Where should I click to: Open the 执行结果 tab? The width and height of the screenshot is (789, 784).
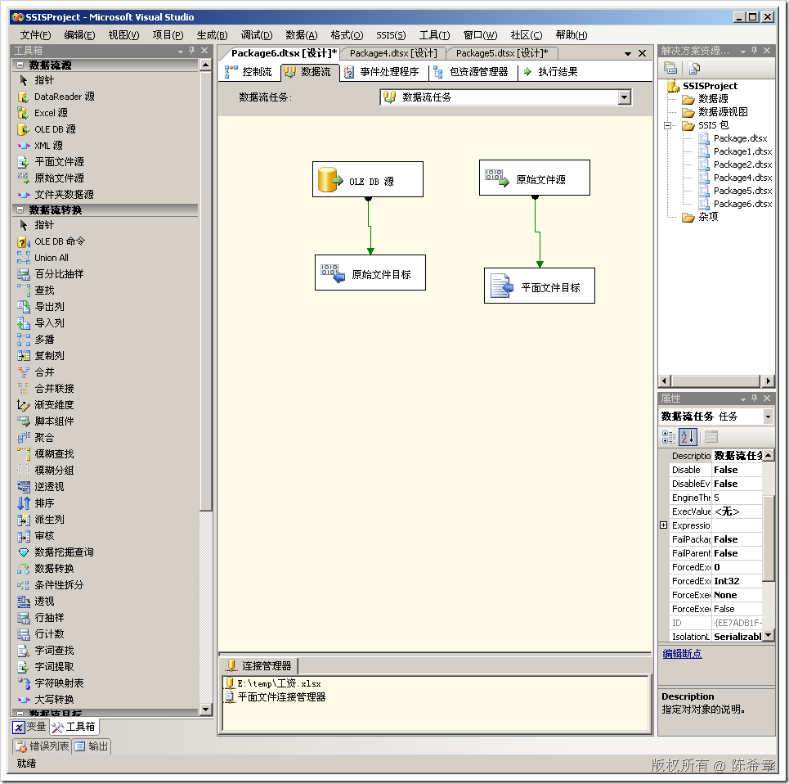[x=550, y=72]
